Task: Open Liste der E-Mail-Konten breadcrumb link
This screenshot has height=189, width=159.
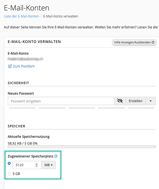Action: (x=21, y=16)
